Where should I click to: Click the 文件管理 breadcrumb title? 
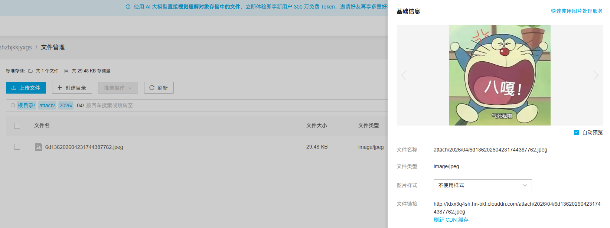tap(53, 47)
